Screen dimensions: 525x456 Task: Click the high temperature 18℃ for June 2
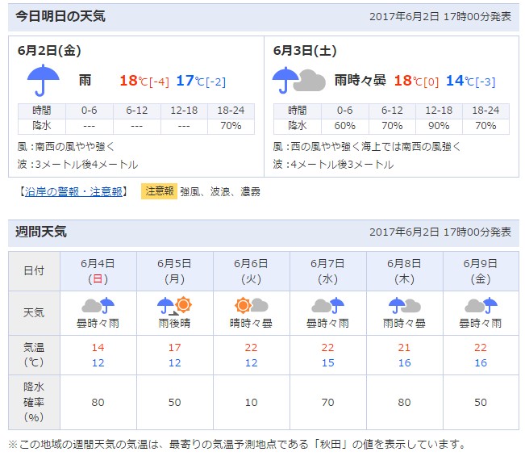coord(134,81)
